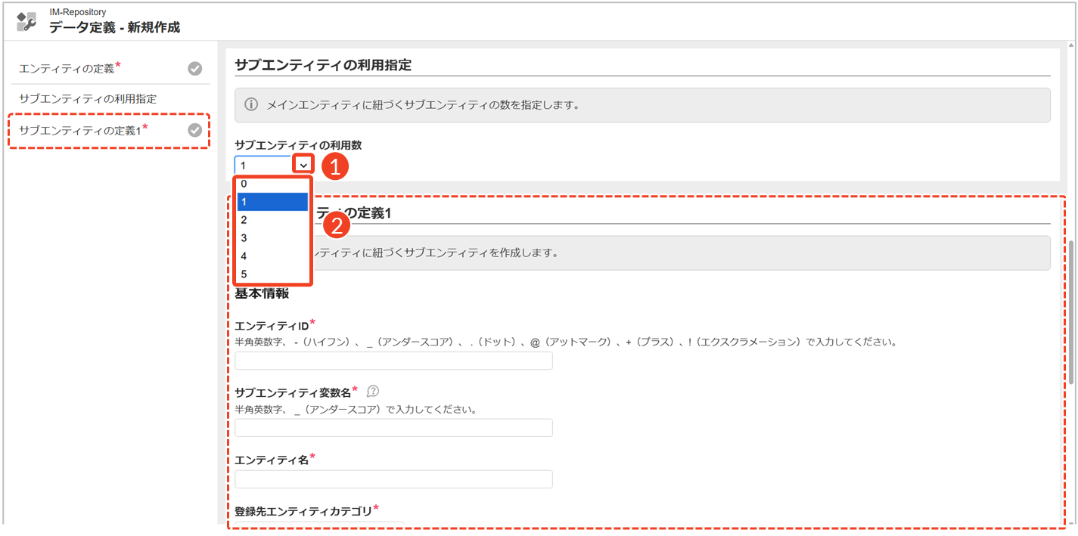Expand the サブエンティティの利用数 dropdown arrow
Image resolution: width=1078 pixels, height=536 pixels.
tap(303, 165)
